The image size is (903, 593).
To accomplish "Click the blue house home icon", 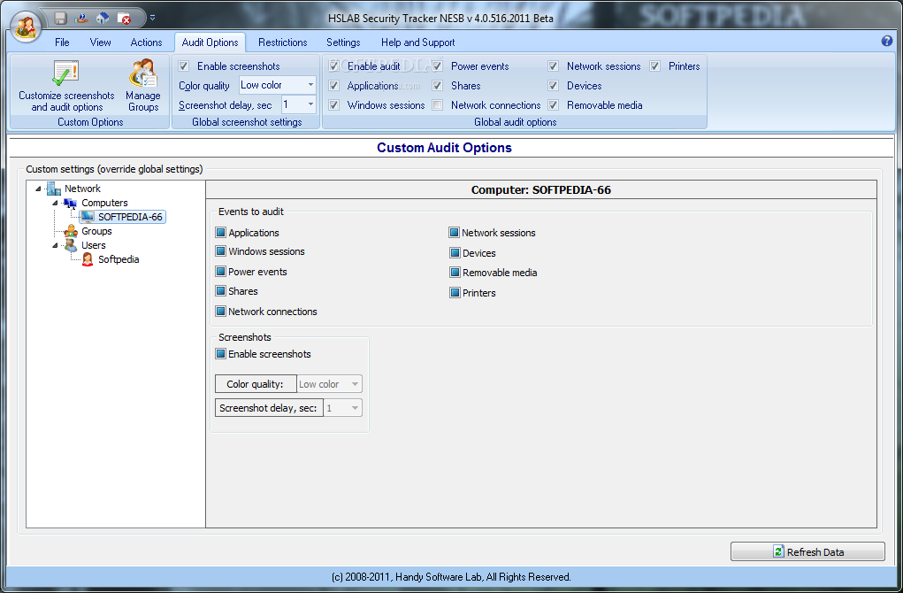I will click(103, 18).
